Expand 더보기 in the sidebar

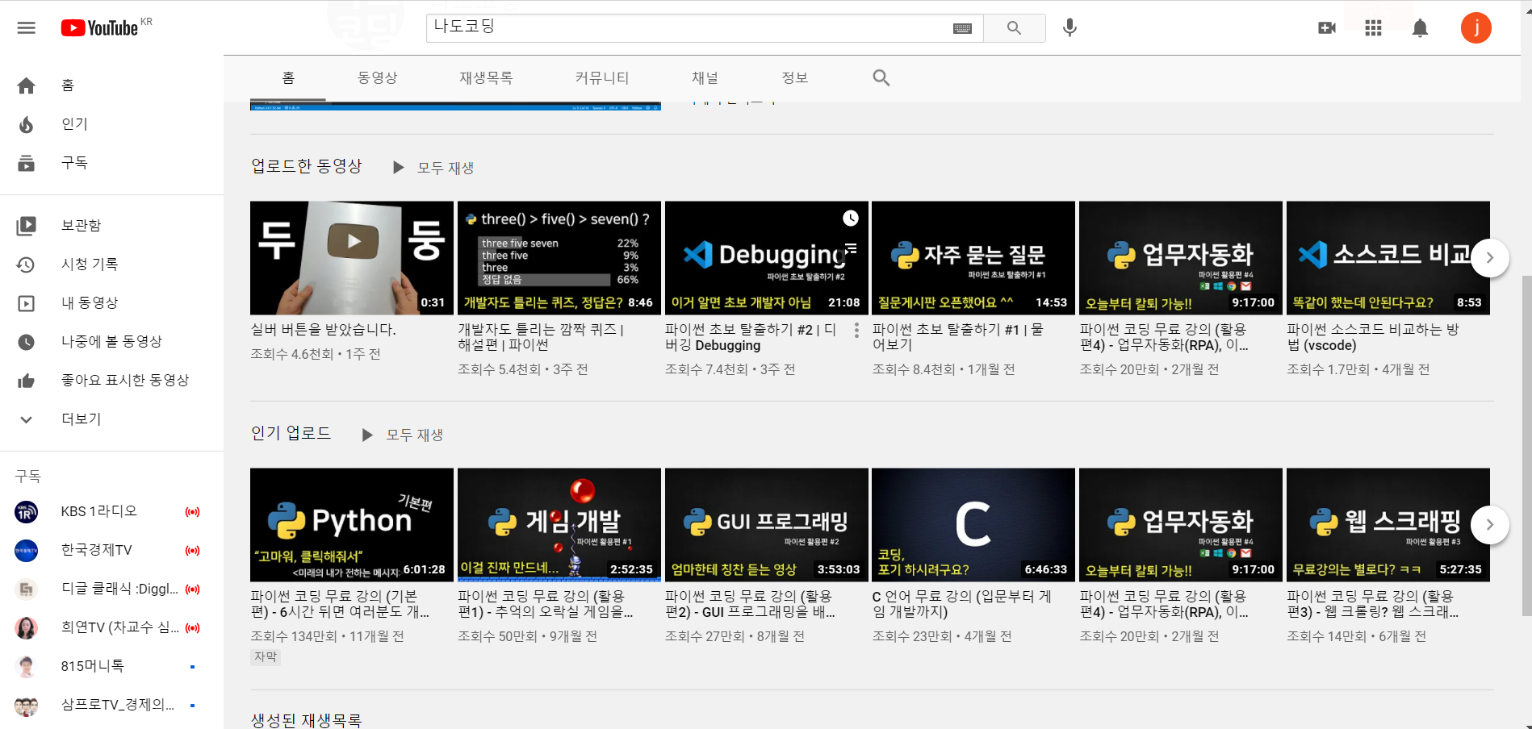point(111,419)
